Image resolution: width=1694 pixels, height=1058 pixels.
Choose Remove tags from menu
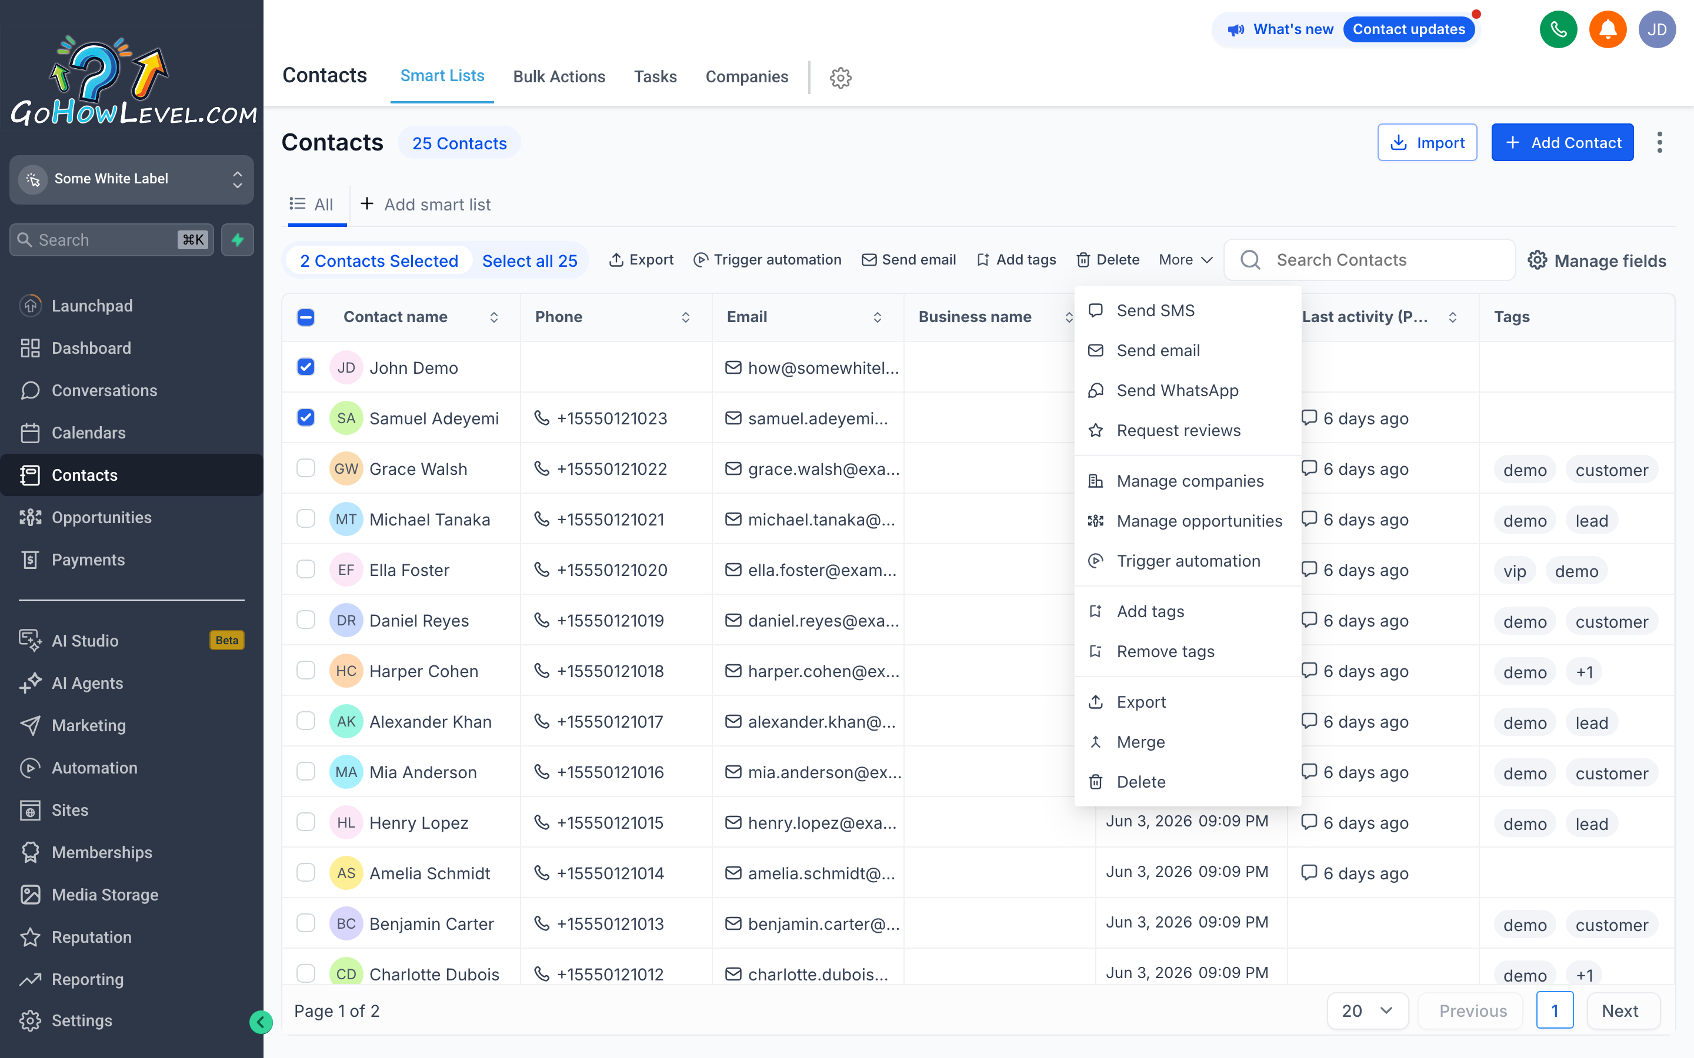(x=1187, y=651)
